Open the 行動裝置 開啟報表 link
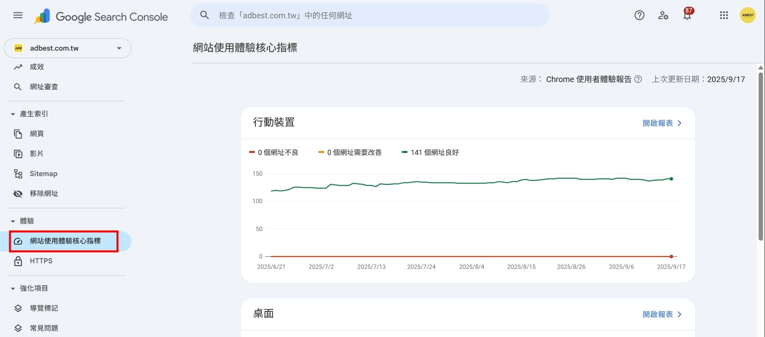Viewport: 765px width, 337px height. coord(657,123)
